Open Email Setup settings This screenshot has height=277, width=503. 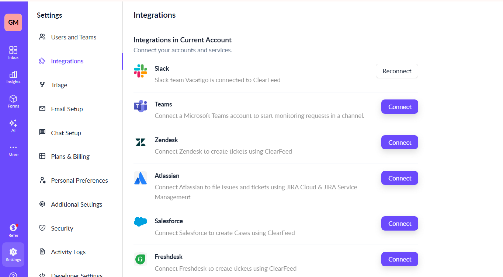tap(67, 109)
